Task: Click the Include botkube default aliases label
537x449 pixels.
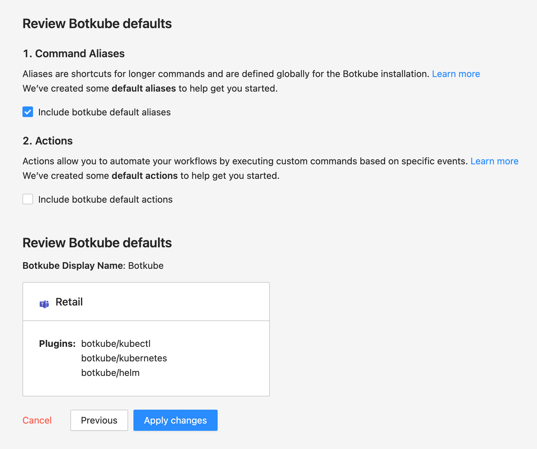Action: point(104,112)
